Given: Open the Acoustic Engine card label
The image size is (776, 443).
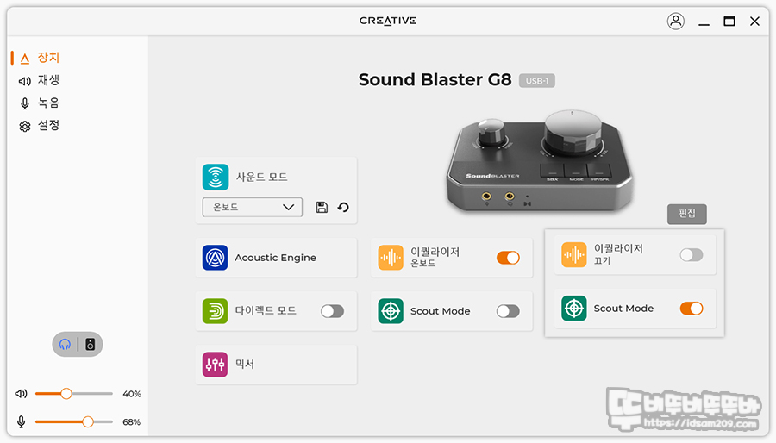Looking at the screenshot, I should tap(275, 258).
